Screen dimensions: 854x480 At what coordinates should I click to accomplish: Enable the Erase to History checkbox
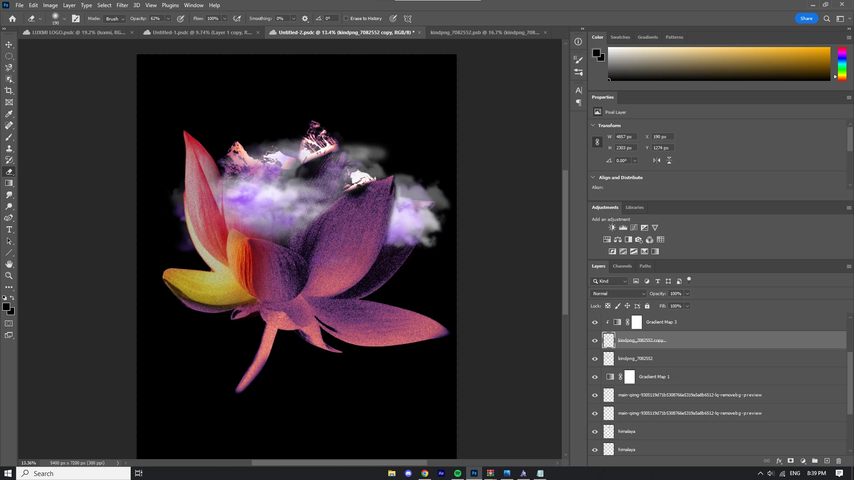pyautogui.click(x=346, y=19)
